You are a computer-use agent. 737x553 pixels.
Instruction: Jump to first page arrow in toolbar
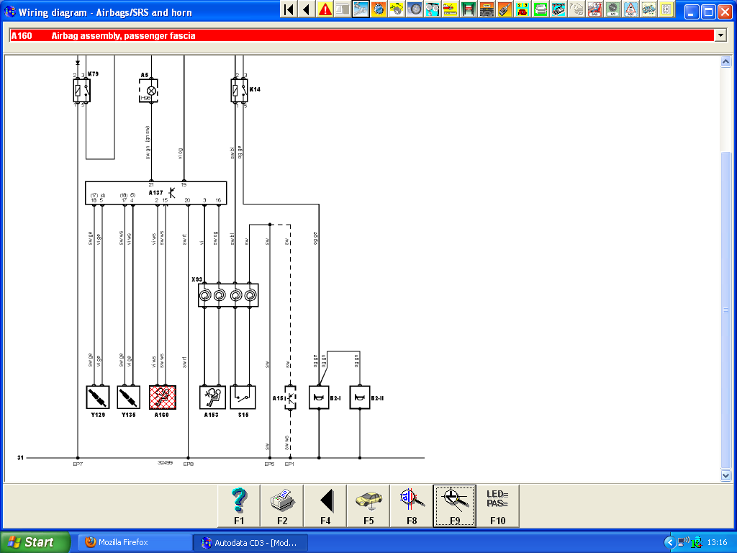click(x=289, y=9)
